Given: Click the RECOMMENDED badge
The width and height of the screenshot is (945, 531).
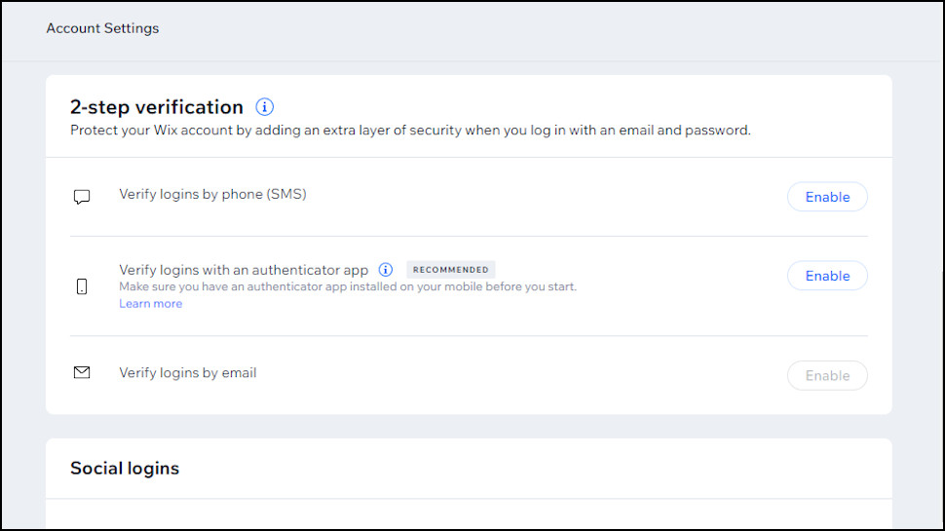Looking at the screenshot, I should [x=450, y=270].
